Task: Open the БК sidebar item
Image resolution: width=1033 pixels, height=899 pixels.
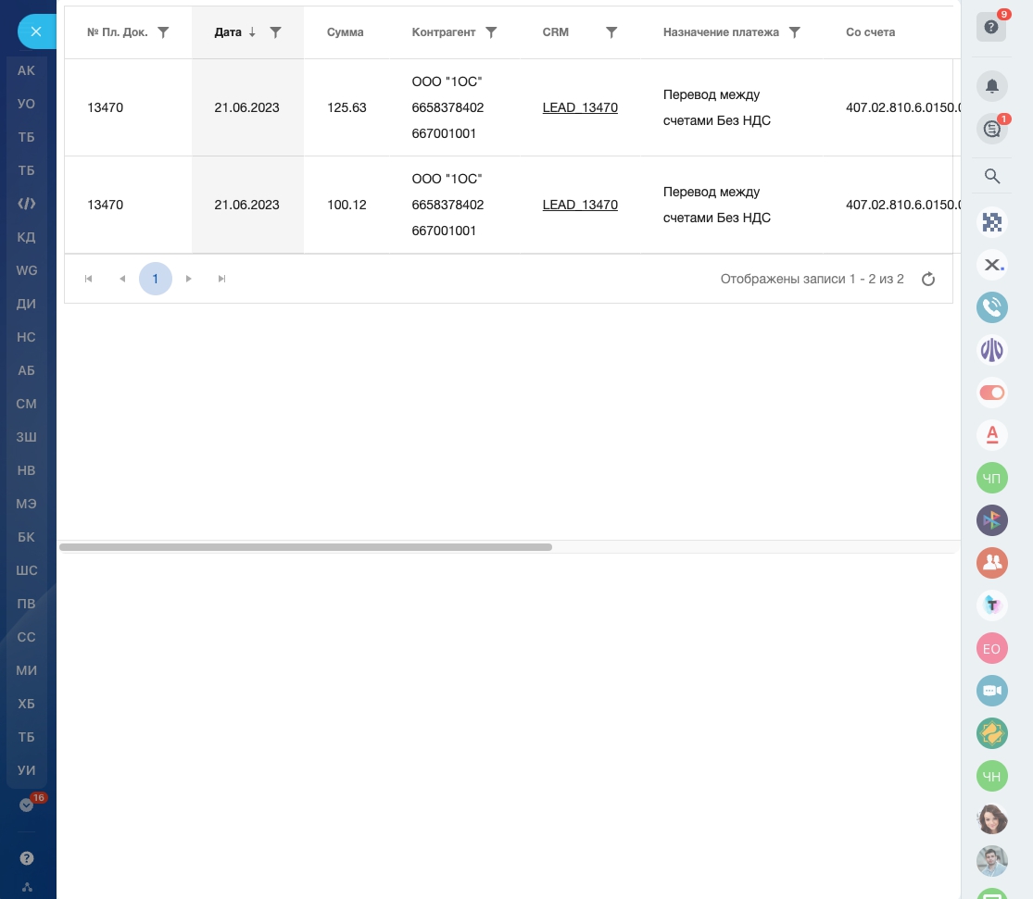Action: point(26,537)
